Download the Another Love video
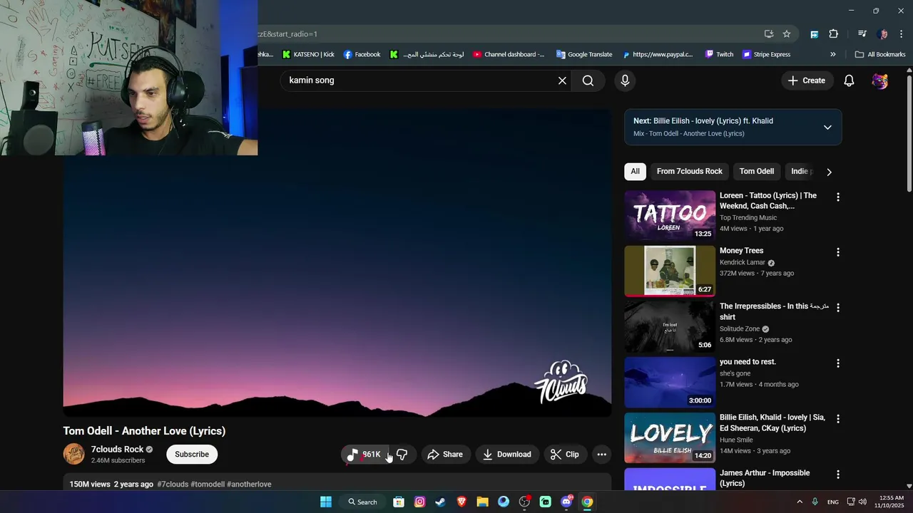 click(507, 455)
